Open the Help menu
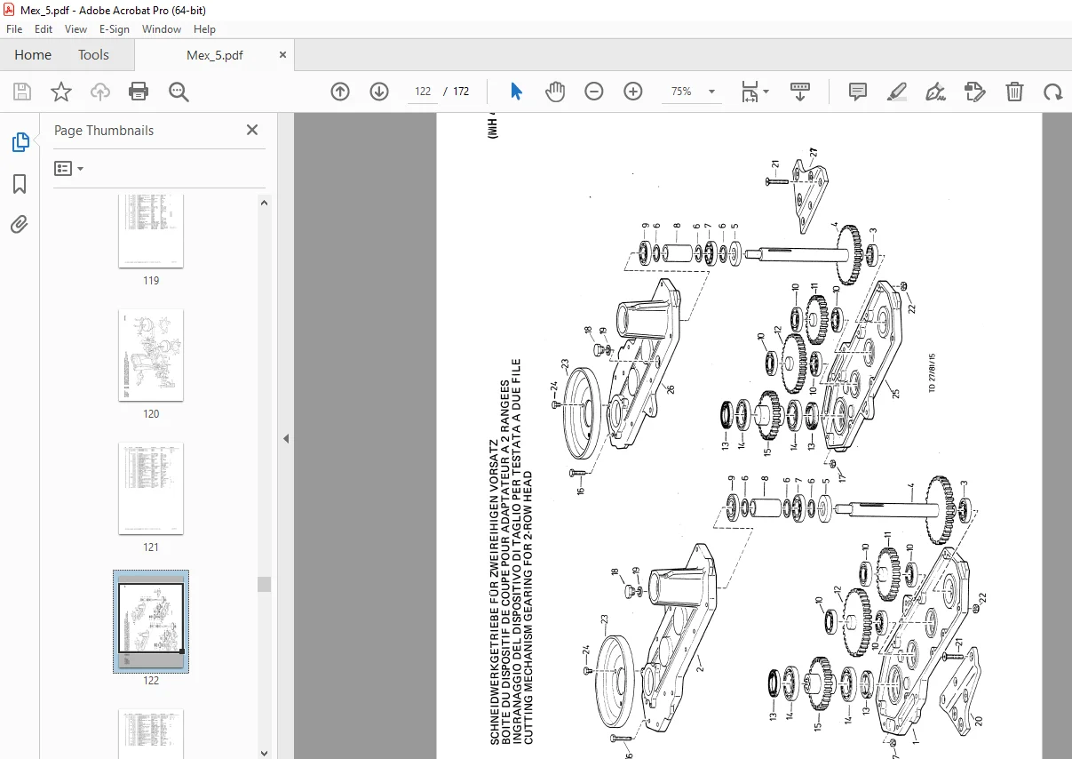1072x759 pixels. (204, 29)
